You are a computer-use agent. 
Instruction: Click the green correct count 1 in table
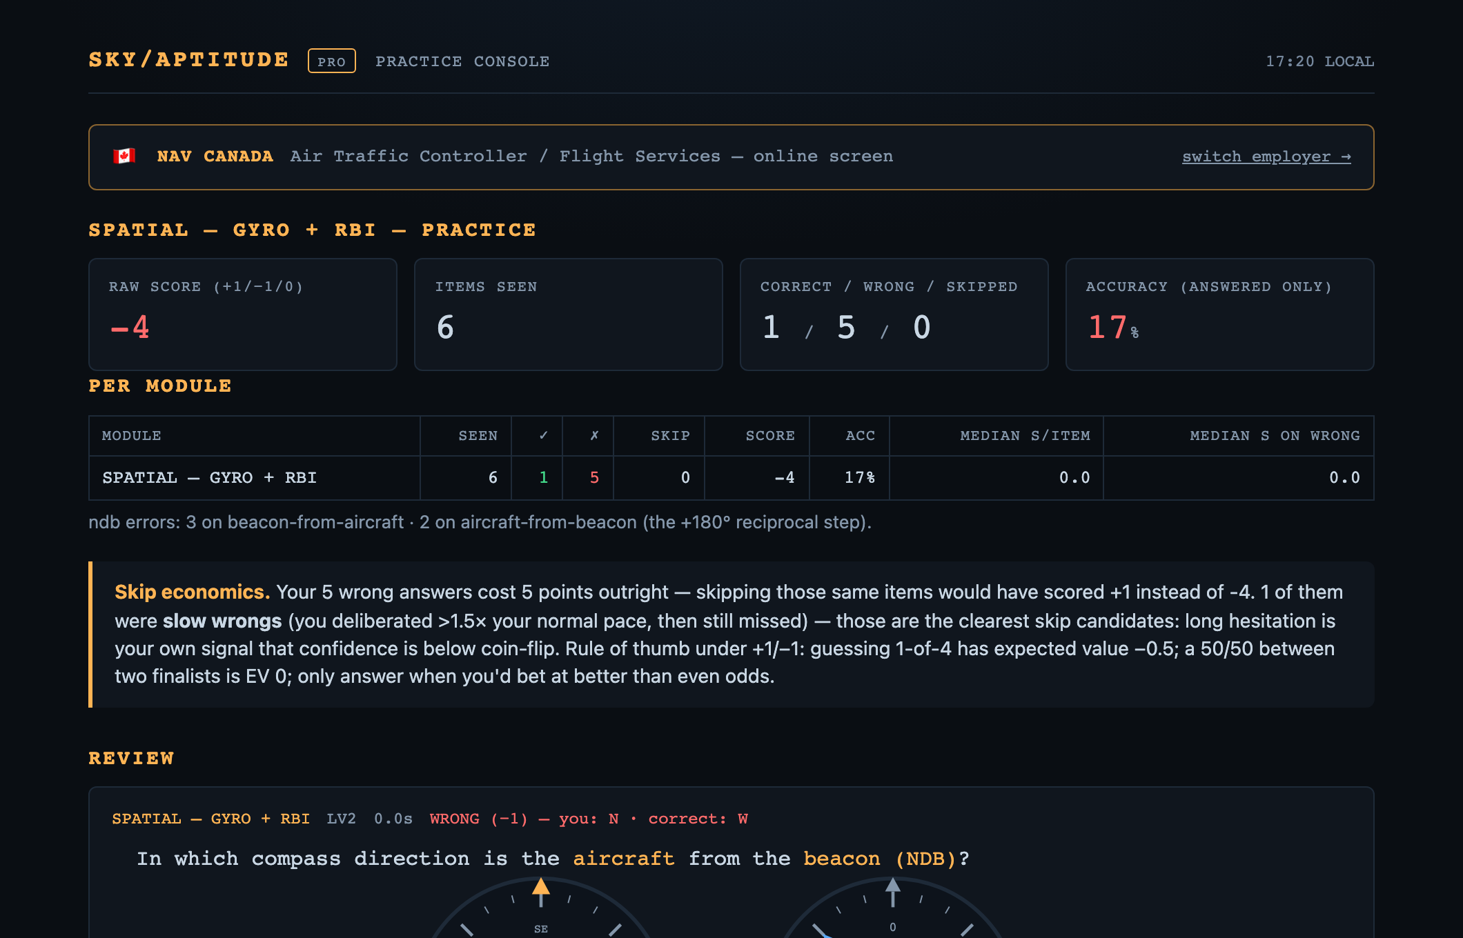click(544, 477)
